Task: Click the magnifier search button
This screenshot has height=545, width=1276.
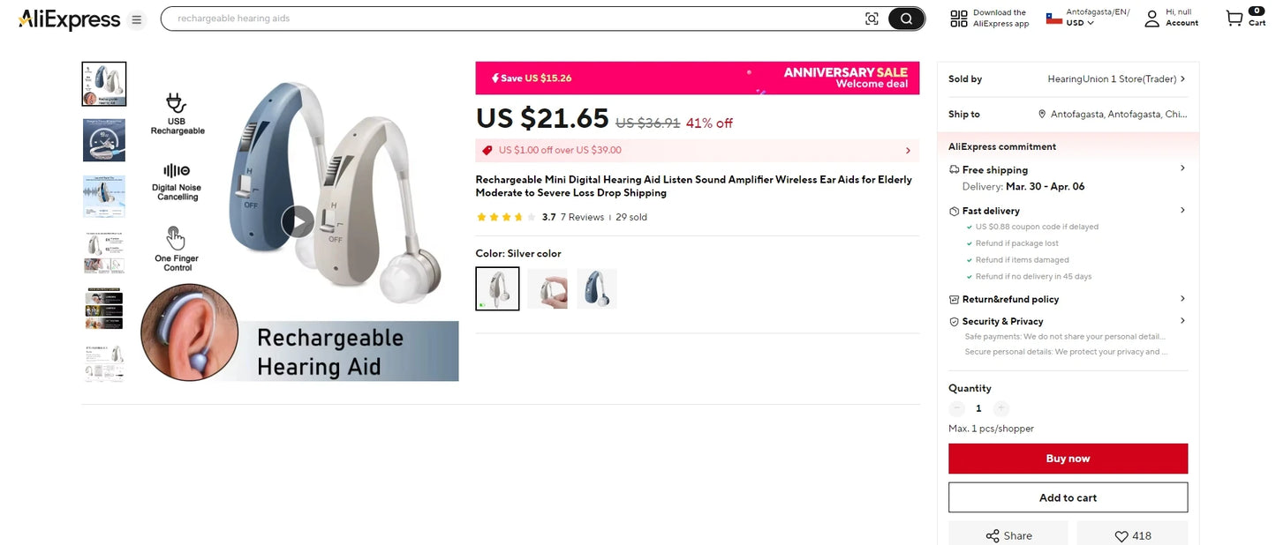Action: tap(906, 19)
